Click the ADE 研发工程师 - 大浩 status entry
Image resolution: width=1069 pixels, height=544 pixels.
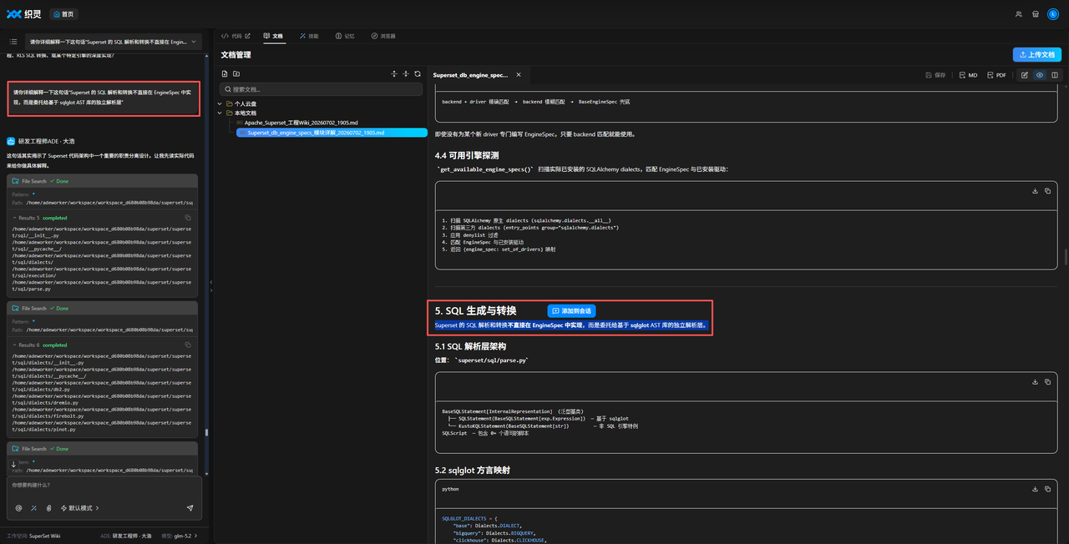[126, 536]
